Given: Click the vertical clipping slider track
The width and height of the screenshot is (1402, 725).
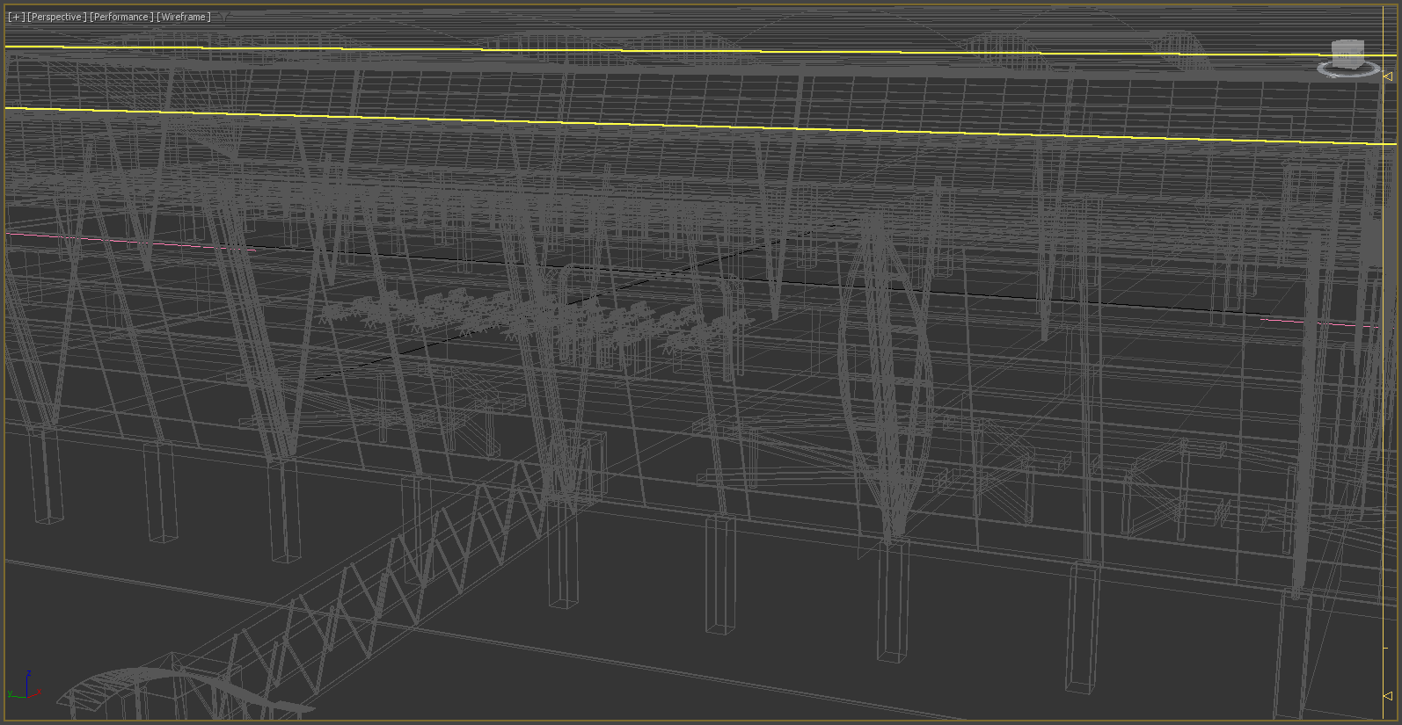Looking at the screenshot, I should coord(1388,387).
